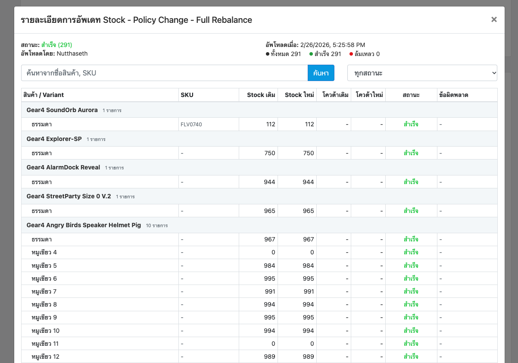The width and height of the screenshot is (518, 363).
Task: Click Stock เดิม value 984 for หมูเขียว 5
Action: coord(269,265)
